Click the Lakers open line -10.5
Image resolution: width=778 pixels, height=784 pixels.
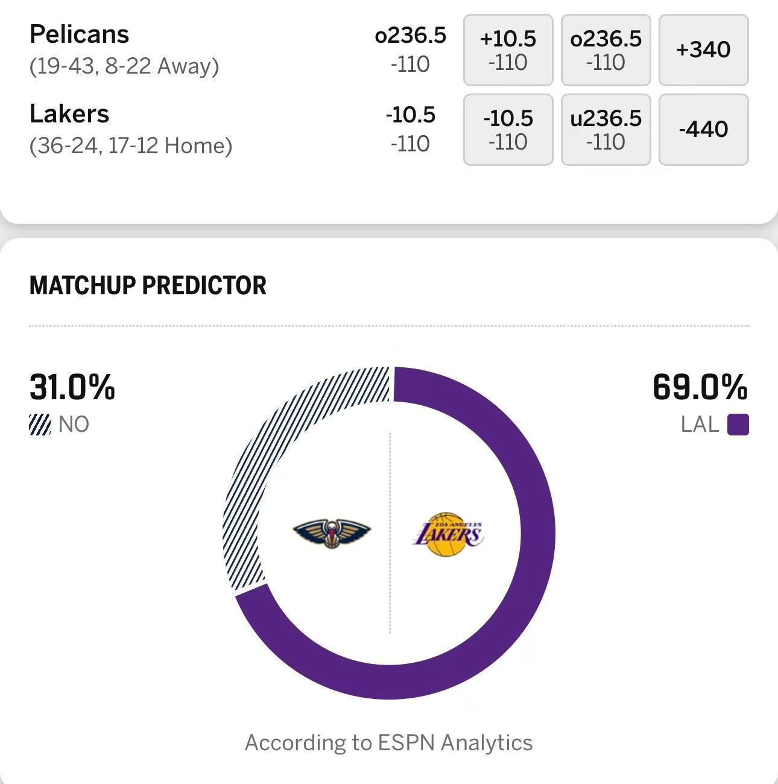(x=410, y=115)
